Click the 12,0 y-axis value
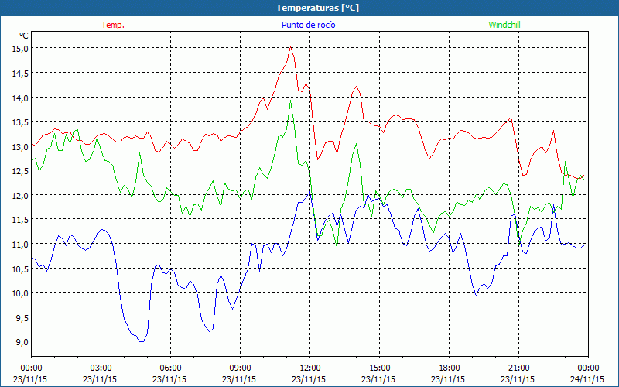 pyautogui.click(x=21, y=195)
